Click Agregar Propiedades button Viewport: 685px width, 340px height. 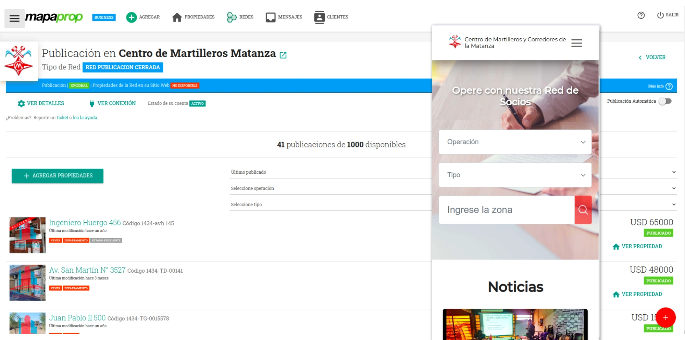coord(58,176)
